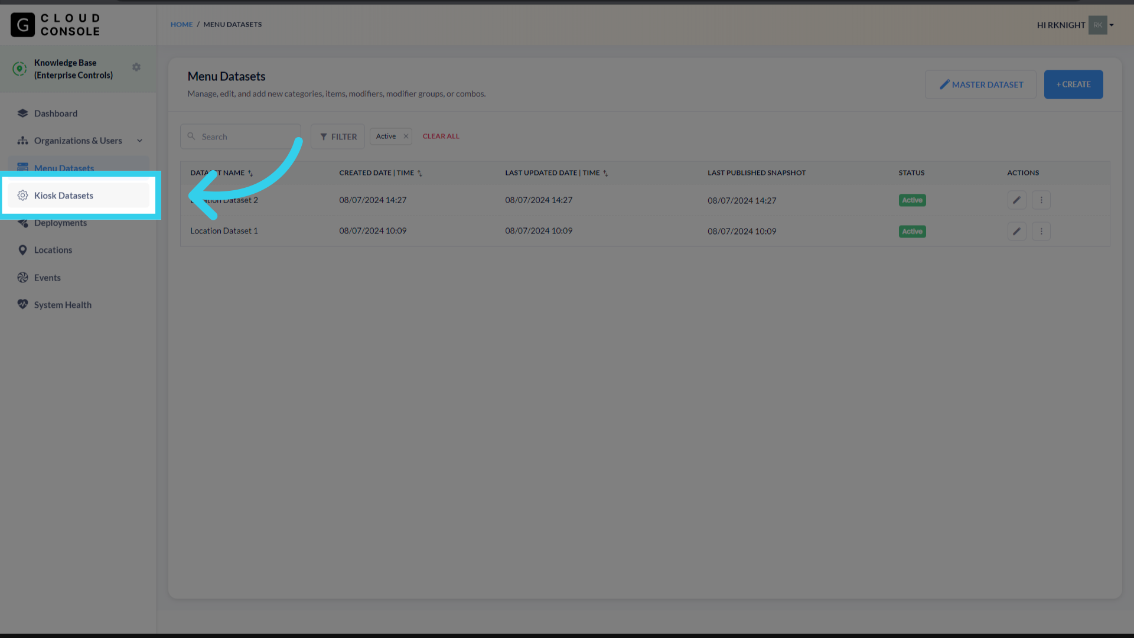This screenshot has height=638, width=1134.
Task: Click the Cloud Console logo
Action: coord(56,25)
